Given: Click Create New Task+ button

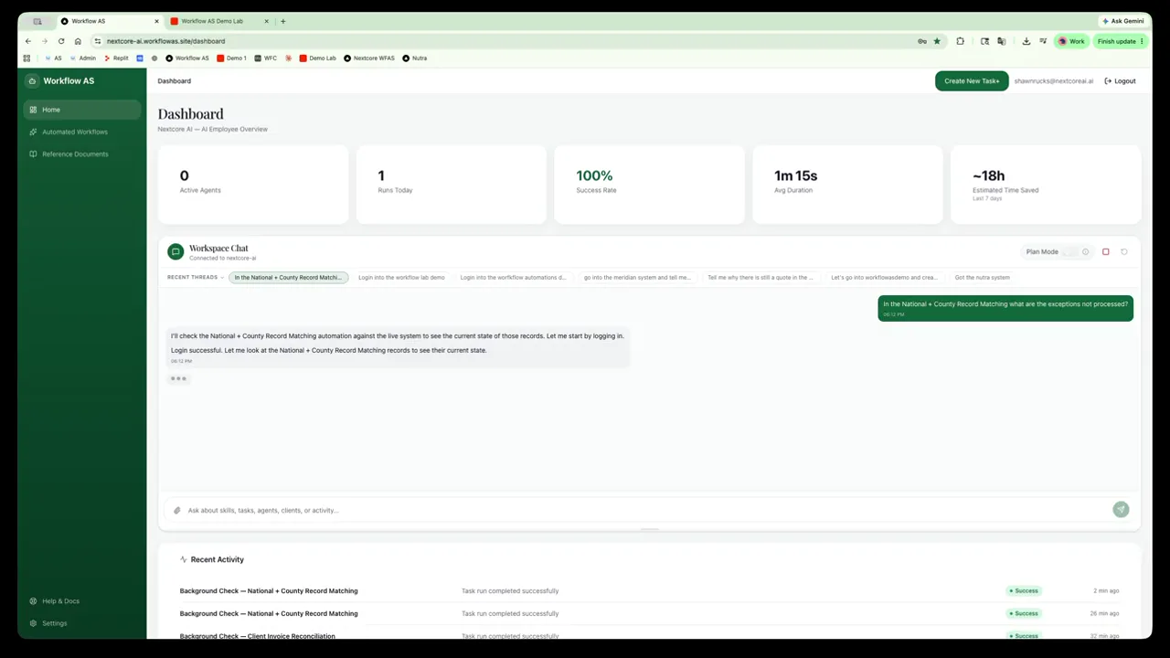Looking at the screenshot, I should click(x=972, y=81).
